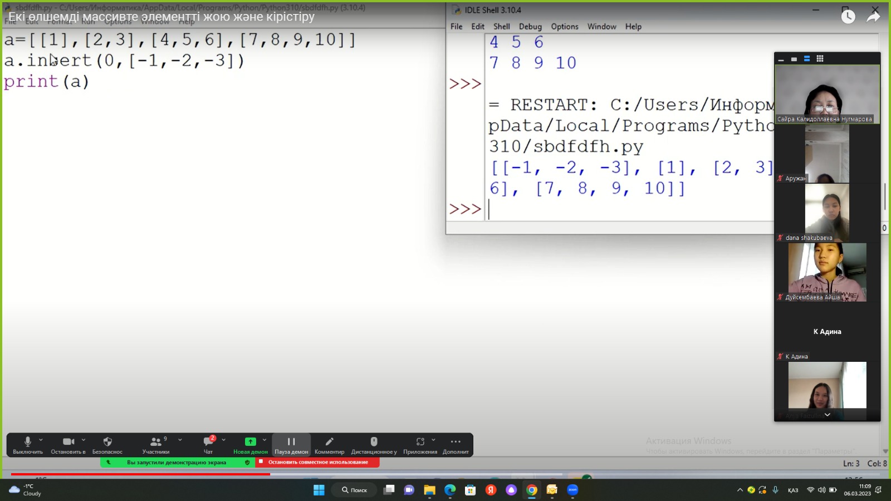891x501 pixels.
Task: Pause screen share with Пауза демон
Action: [x=291, y=445]
